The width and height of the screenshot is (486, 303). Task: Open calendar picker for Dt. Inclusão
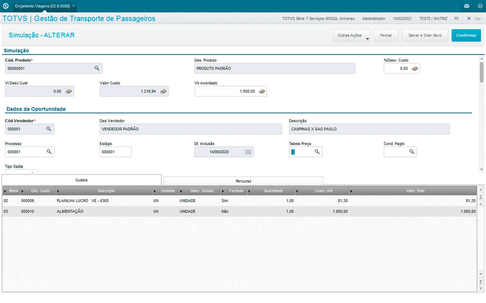click(x=248, y=152)
